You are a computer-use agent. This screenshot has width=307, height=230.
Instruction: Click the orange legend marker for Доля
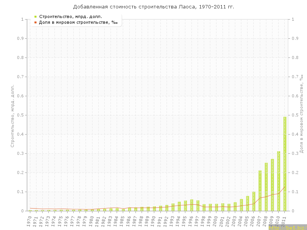(x=35, y=22)
